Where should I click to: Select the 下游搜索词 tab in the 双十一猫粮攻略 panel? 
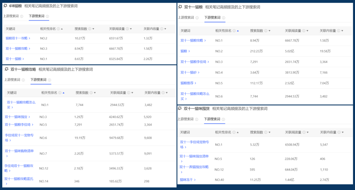tap(38, 80)
